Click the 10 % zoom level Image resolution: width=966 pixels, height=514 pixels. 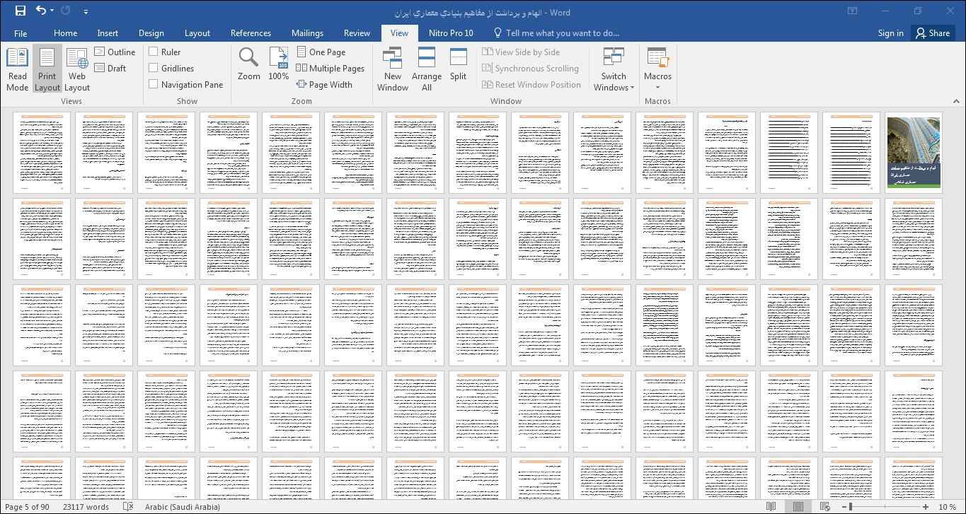point(947,507)
